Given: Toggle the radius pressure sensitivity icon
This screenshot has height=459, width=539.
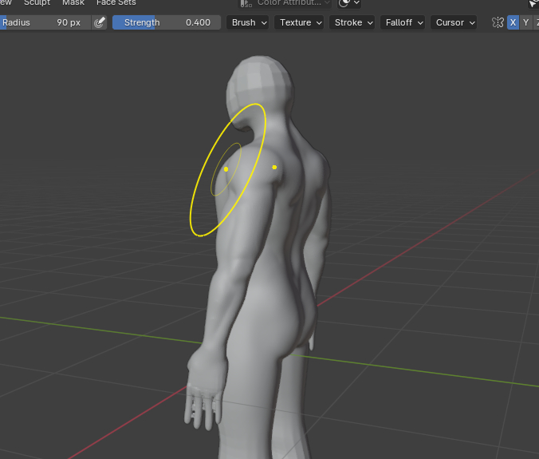Looking at the screenshot, I should point(100,22).
